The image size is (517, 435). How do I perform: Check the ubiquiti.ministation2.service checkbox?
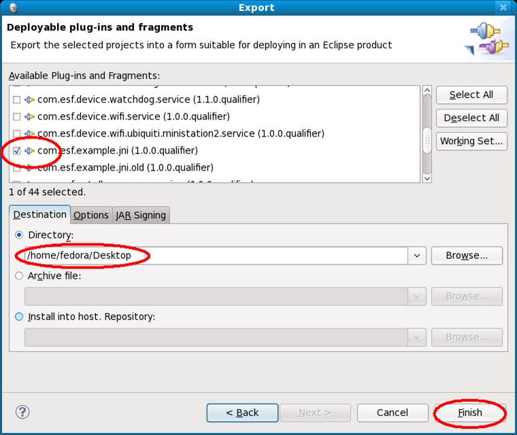pyautogui.click(x=16, y=133)
